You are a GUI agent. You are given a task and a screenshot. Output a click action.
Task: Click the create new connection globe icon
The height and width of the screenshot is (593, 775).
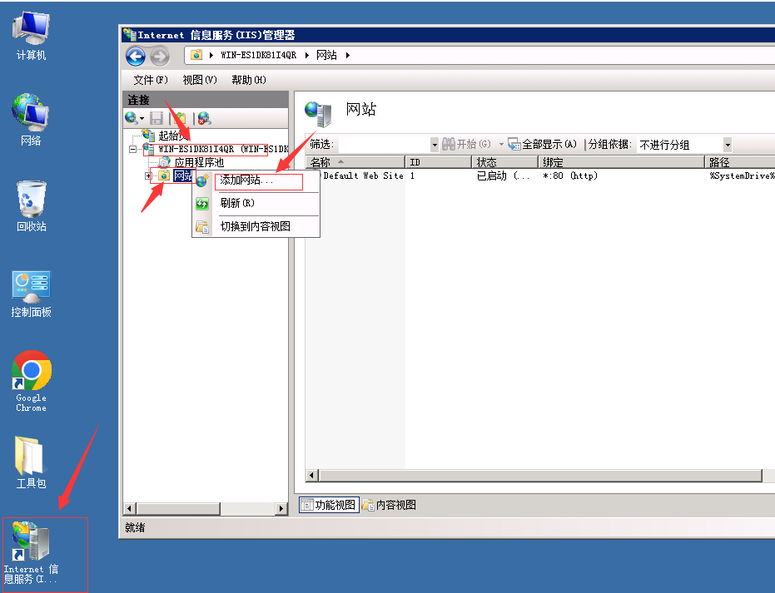pyautogui.click(x=132, y=118)
